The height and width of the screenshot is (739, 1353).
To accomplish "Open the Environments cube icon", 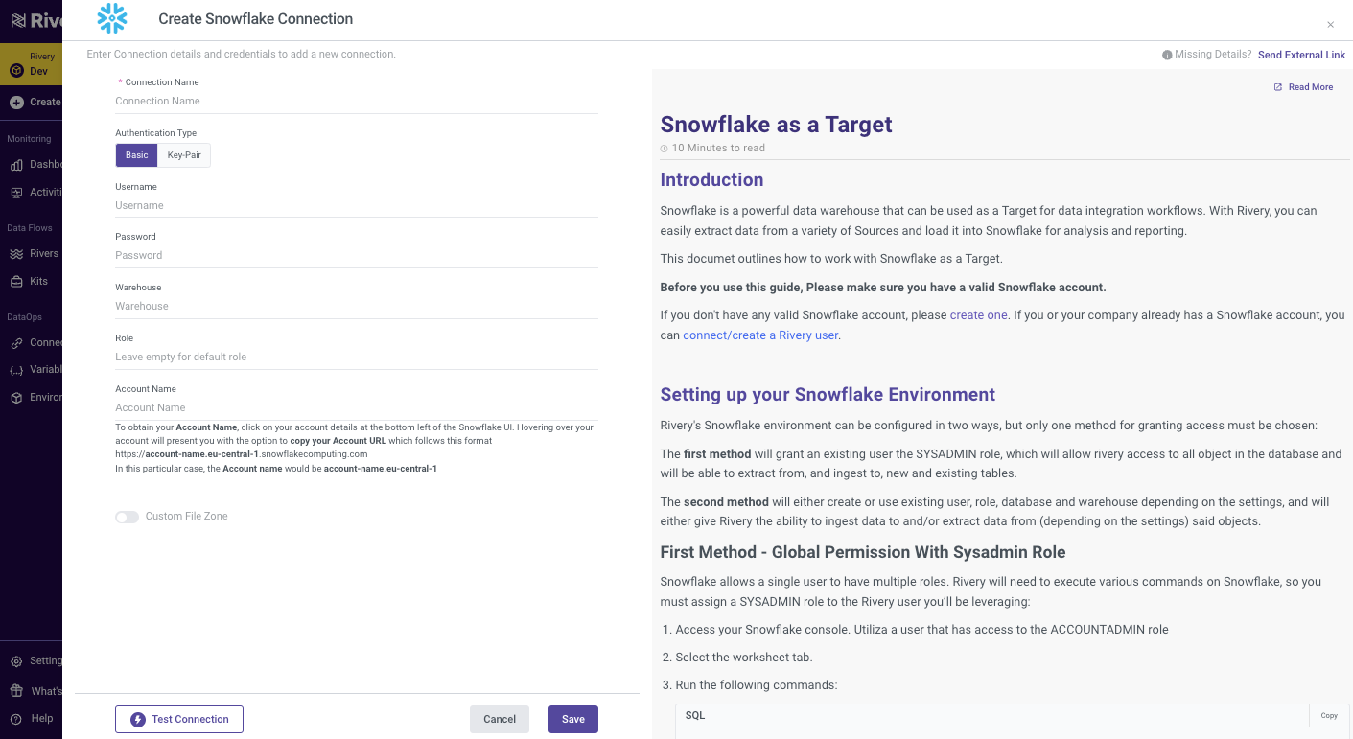I will (x=16, y=398).
